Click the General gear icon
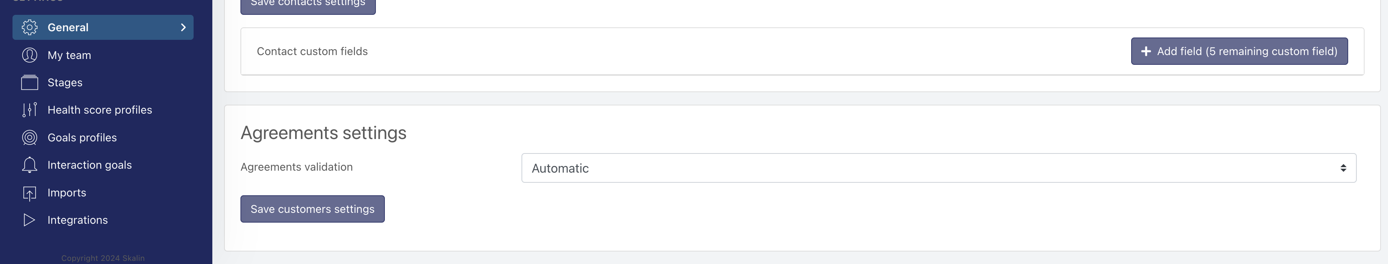The height and width of the screenshot is (264, 1388). pos(30,27)
